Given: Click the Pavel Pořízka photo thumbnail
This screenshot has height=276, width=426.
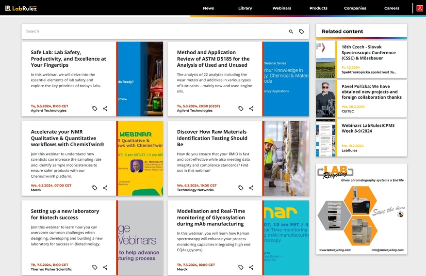Looking at the screenshot, I should tap(326, 99).
